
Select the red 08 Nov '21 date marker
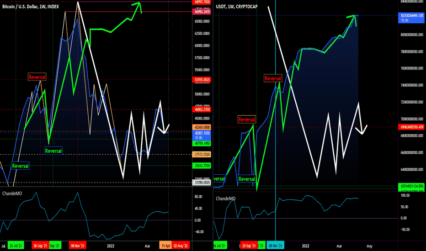coord(78,246)
